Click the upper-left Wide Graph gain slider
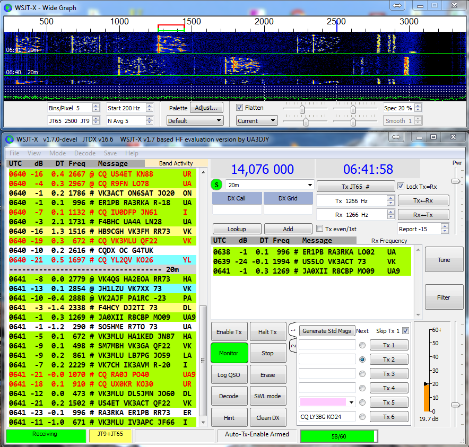Image resolution: width=469 pixels, height=447 pixels. [x=302, y=109]
